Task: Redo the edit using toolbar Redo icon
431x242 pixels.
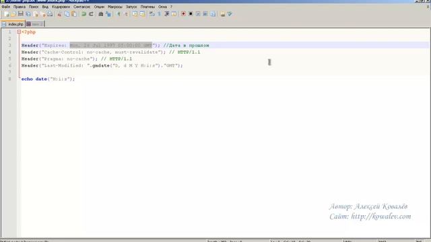Action: click(x=92, y=14)
